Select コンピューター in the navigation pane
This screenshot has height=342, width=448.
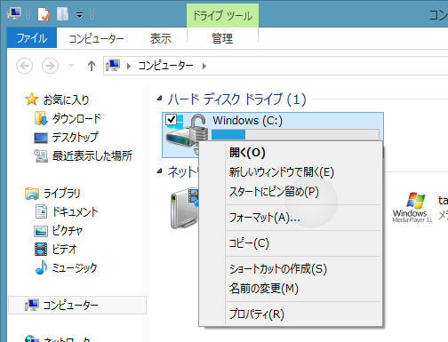tap(77, 305)
